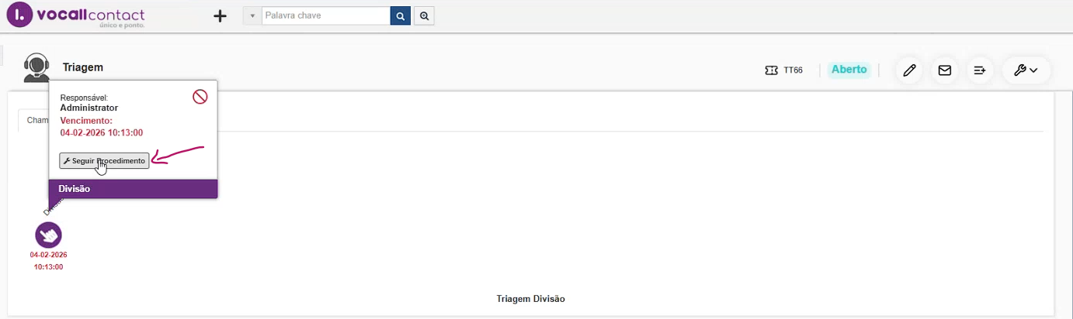Select the partially hidden 'Cham' tab
1073x319 pixels.
[x=34, y=120]
